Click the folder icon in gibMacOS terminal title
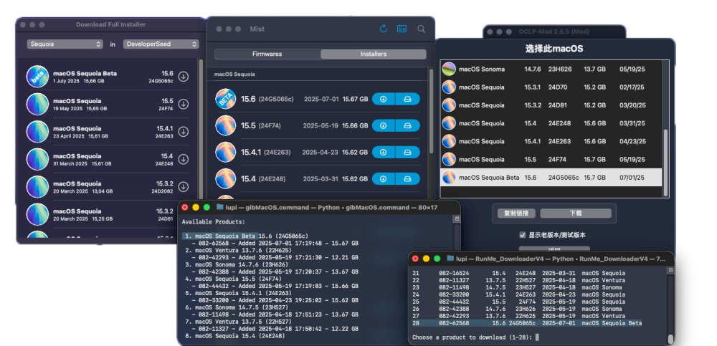Viewport: 717px width, 346px height. pyautogui.click(x=220, y=207)
